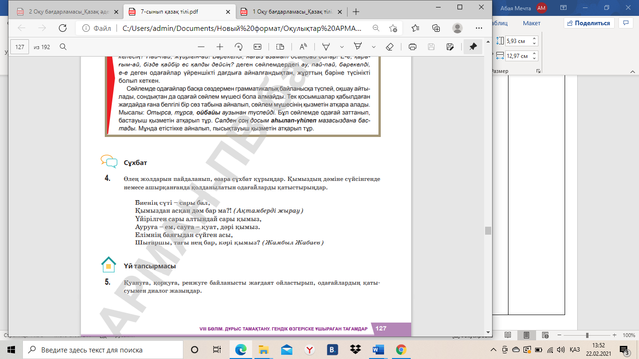
Task: Switch Word to Web Layout view
Action: (x=546, y=335)
